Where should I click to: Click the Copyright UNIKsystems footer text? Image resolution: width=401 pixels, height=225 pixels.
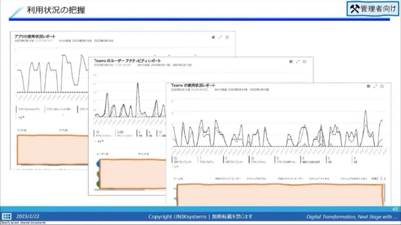[177, 216]
